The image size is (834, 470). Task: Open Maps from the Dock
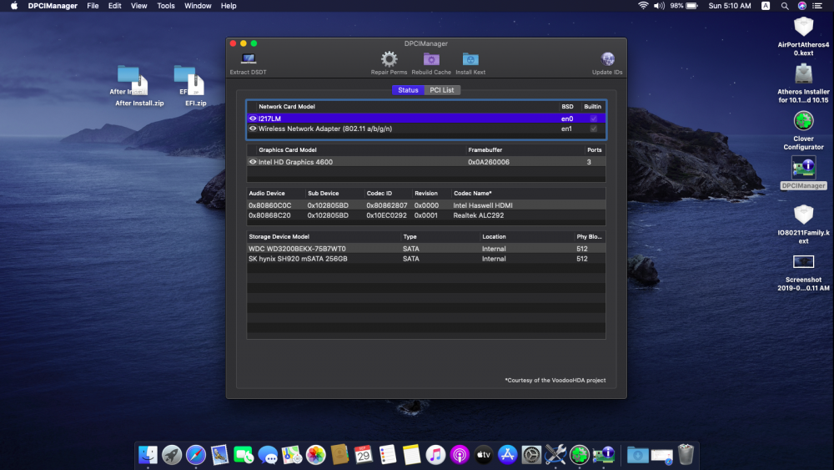(x=291, y=455)
